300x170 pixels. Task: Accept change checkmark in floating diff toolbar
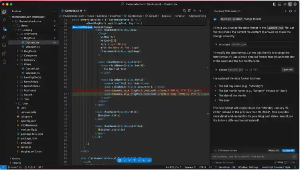tap(125, 160)
